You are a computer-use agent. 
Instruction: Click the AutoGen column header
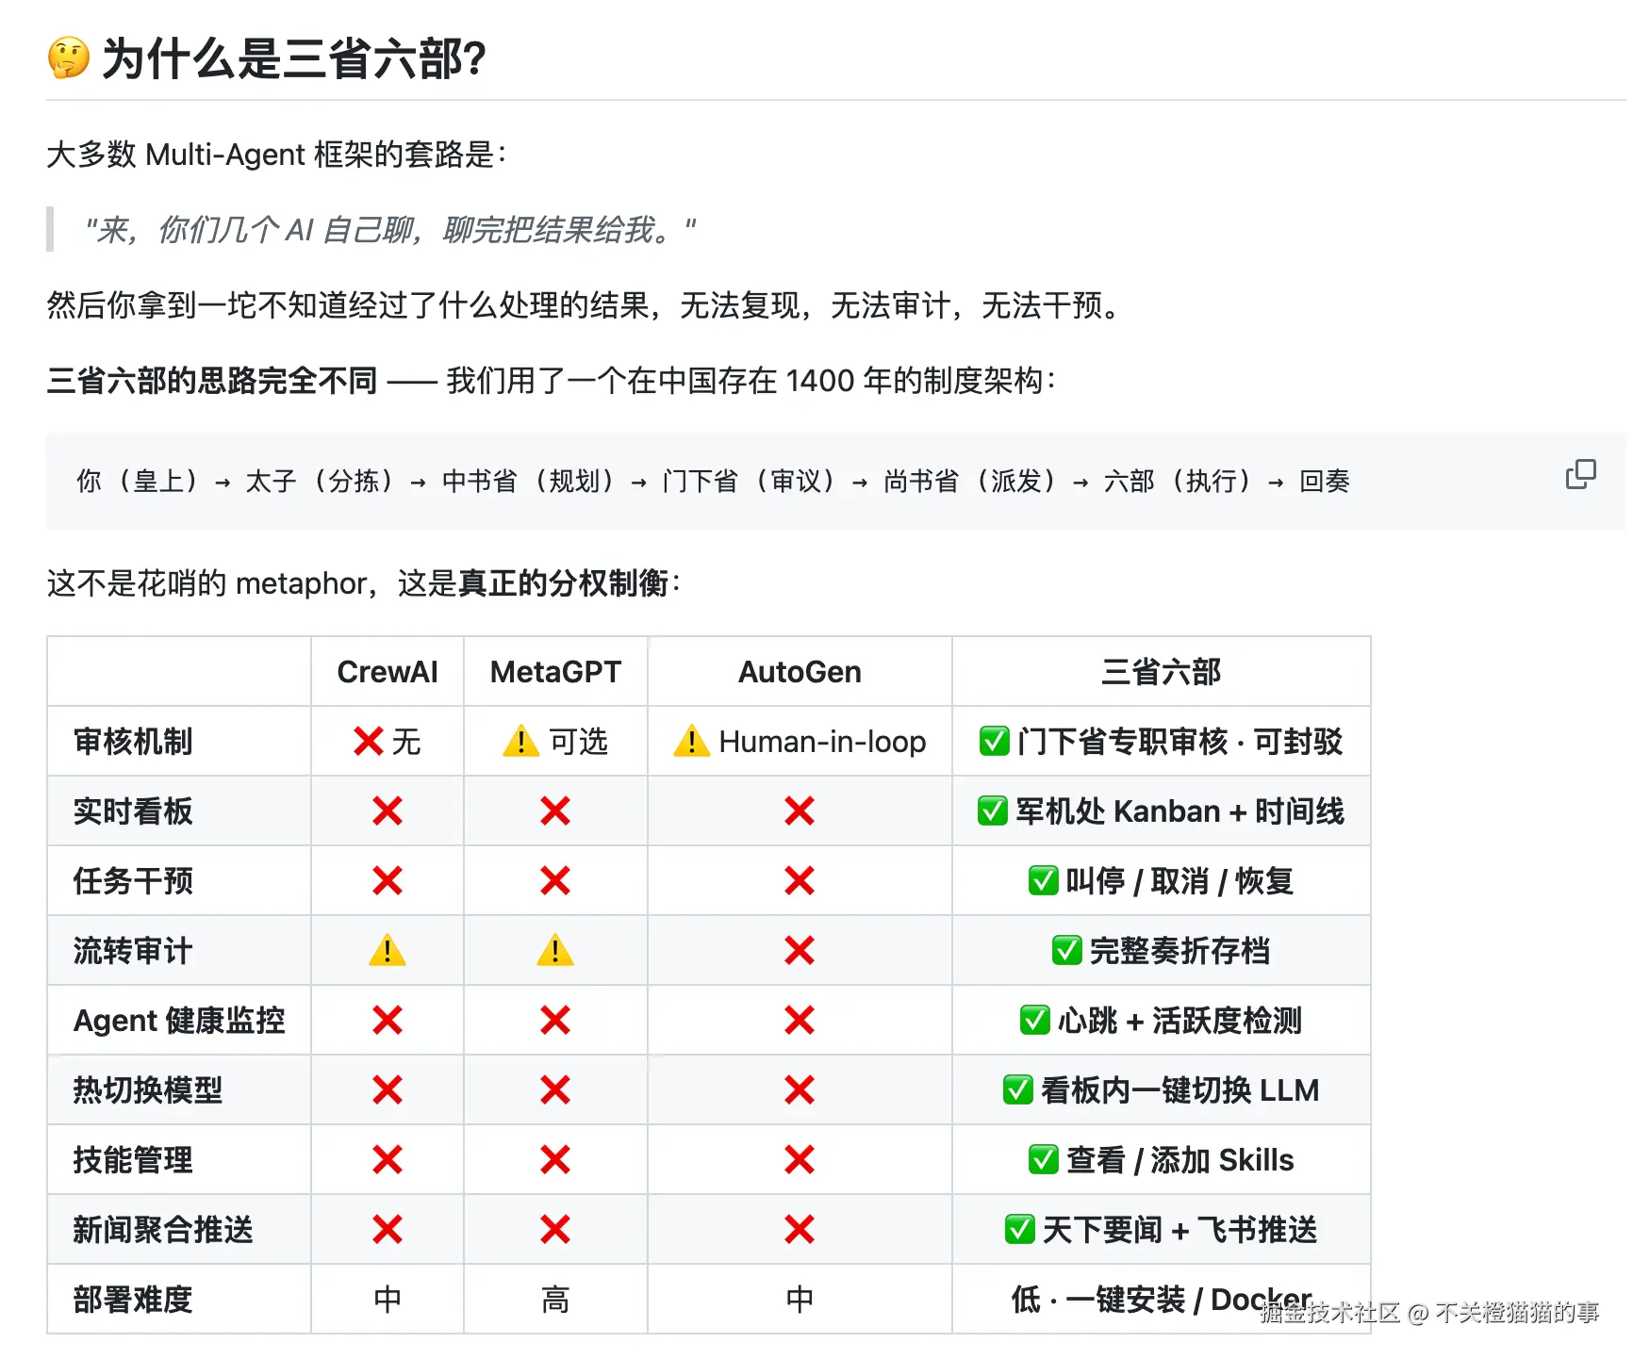pyautogui.click(x=799, y=672)
